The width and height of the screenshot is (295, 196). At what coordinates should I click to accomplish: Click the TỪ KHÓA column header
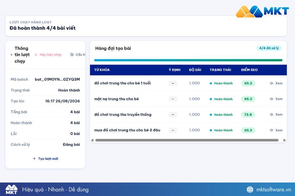point(102,70)
